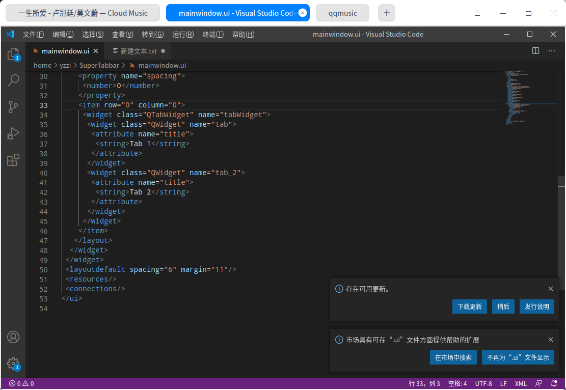The width and height of the screenshot is (566, 390).
Task: Switch to the 新建文本.txt tab
Action: coord(138,51)
